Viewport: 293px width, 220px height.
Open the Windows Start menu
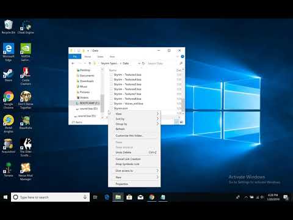click(x=5, y=197)
